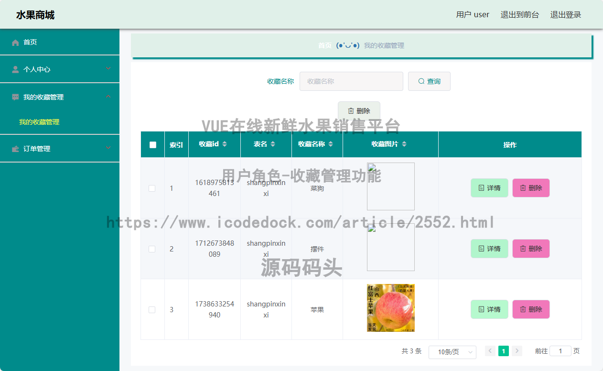Open 订单管理 sidebar menu
Screen dimensions: 603x371
(60, 149)
